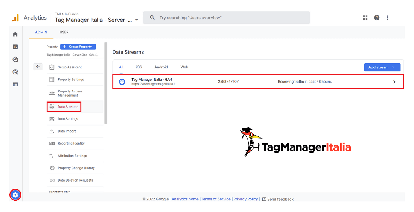Select the Android streams tab

161,67
